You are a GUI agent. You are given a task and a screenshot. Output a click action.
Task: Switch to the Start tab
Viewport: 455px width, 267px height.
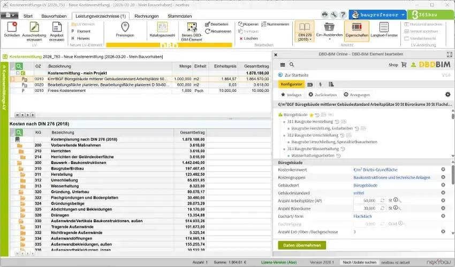click(28, 16)
